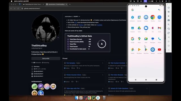
Task: Switch to the GitHub ndonkoHenri browser tab
Action: pyautogui.click(x=57, y=4)
